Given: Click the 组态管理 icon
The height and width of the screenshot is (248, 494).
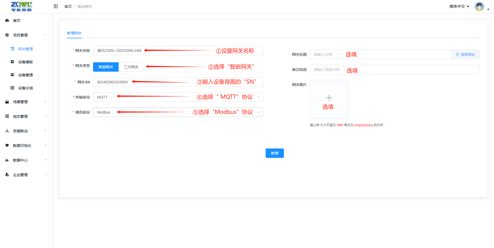Looking at the screenshot, I should [x=7, y=116].
